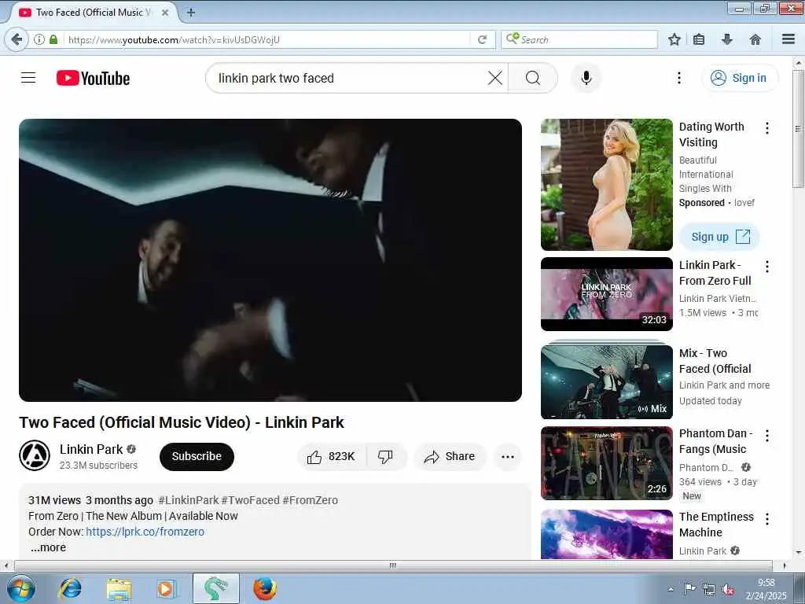The image size is (805, 604).
Task: Share the Two Faced video
Action: 450,457
